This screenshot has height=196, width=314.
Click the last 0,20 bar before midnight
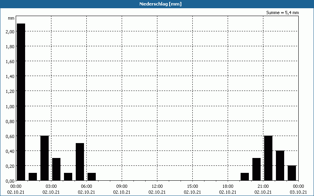[x=292, y=173]
